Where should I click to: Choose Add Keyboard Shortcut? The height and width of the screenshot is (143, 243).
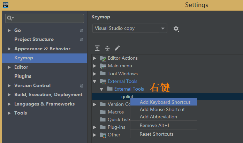click(164, 102)
